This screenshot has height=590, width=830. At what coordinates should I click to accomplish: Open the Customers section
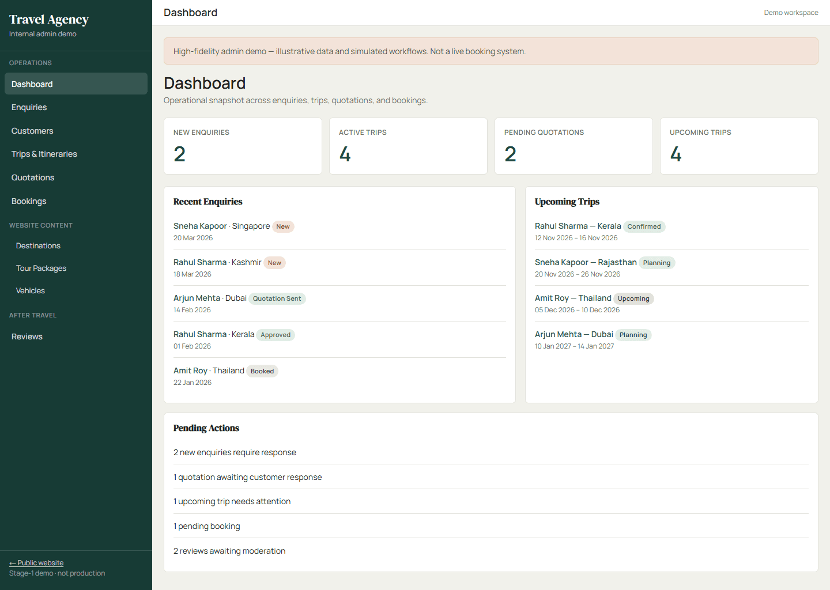[76, 131]
